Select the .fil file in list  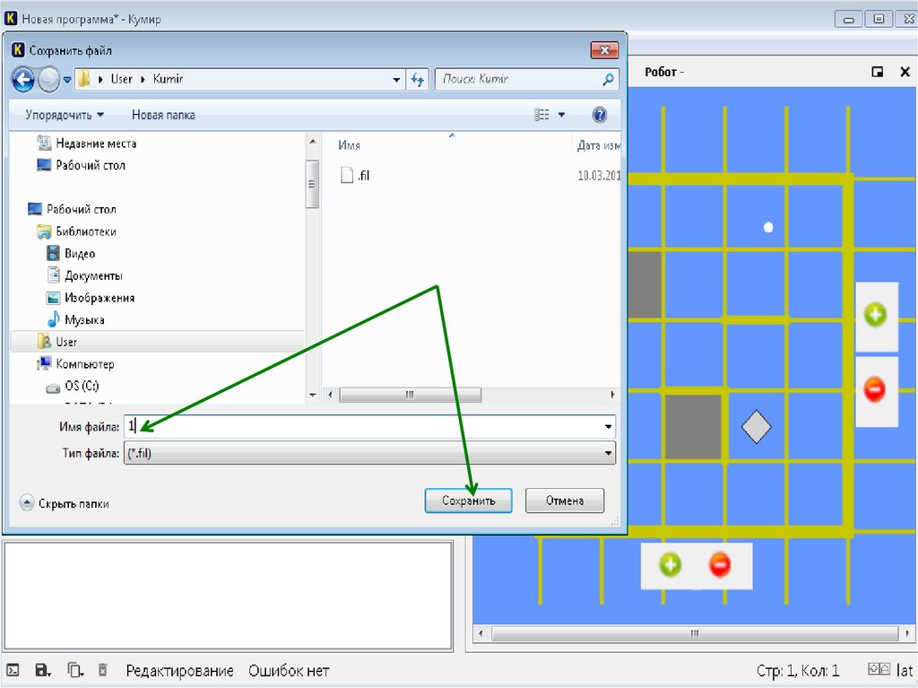point(355,175)
